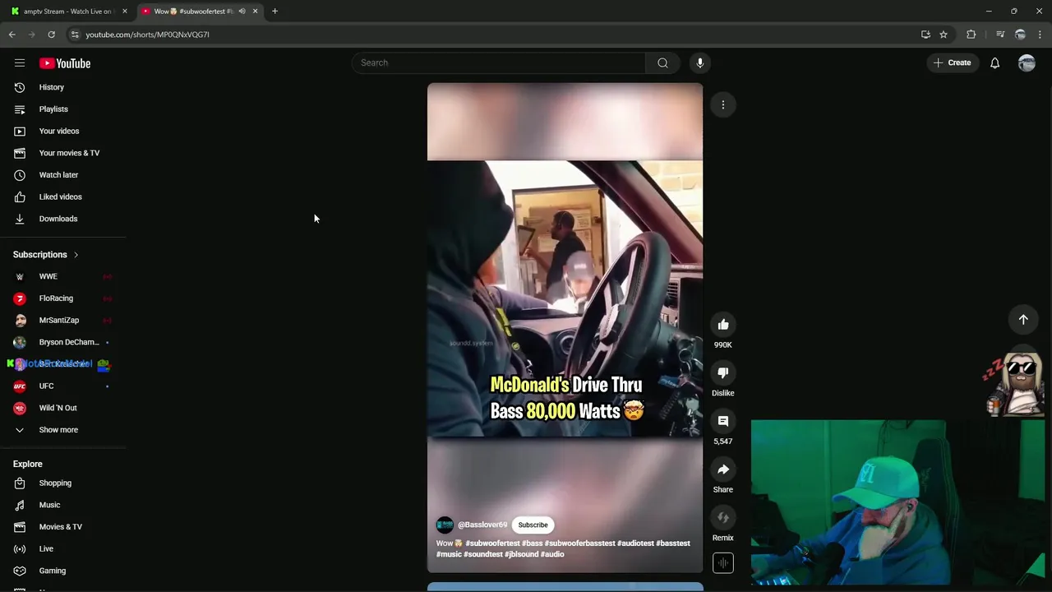Open the sound used square icon
This screenshot has height=592, width=1052.
[723, 563]
